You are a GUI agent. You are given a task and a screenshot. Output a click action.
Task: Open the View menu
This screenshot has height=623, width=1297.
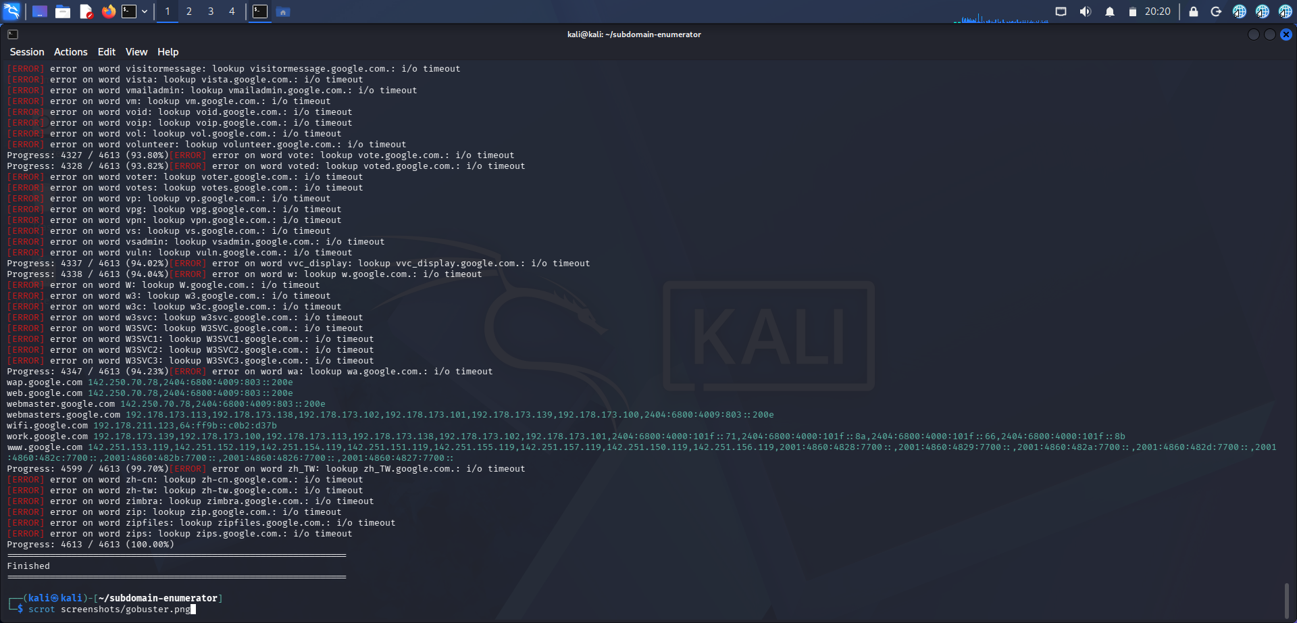[136, 52]
